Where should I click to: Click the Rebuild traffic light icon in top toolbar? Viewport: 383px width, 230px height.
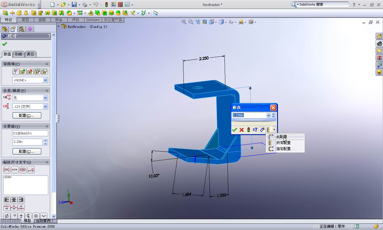pyautogui.click(x=106, y=4)
